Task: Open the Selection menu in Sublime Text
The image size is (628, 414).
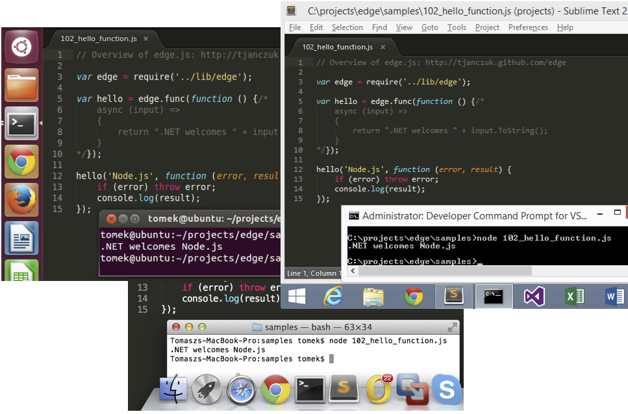Action: (347, 27)
